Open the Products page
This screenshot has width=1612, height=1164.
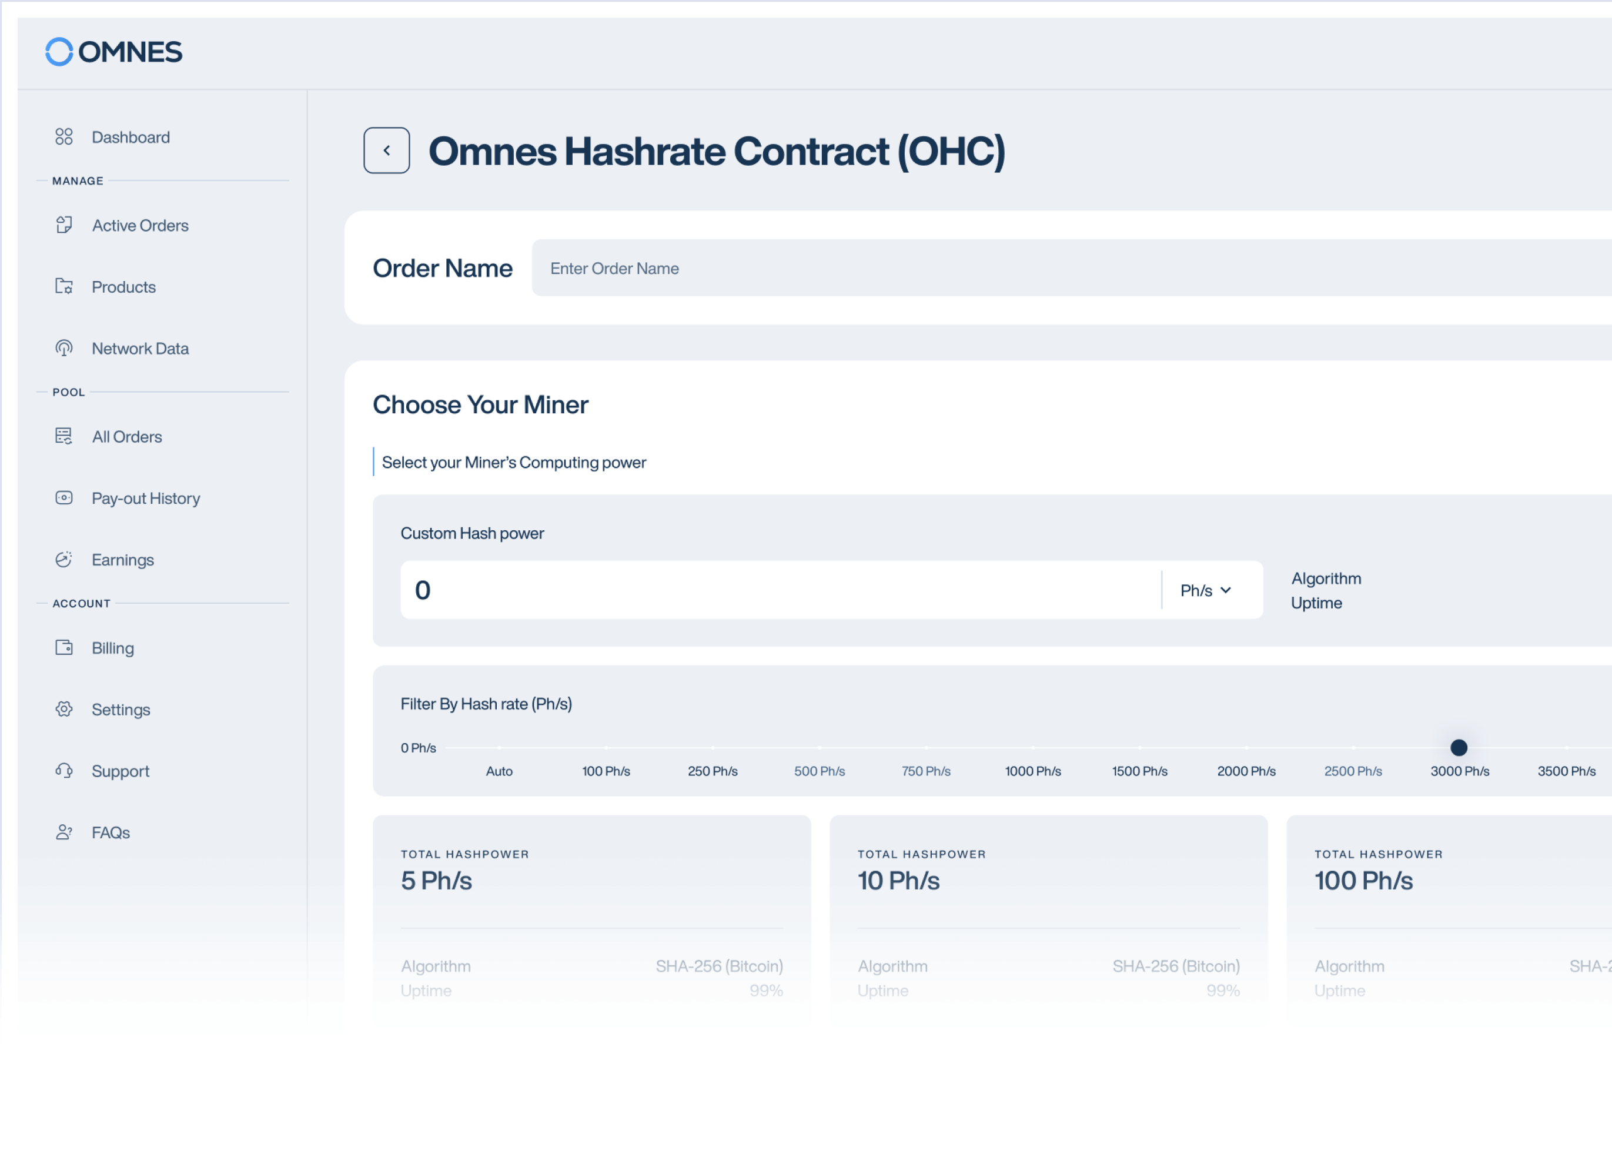pyautogui.click(x=123, y=287)
